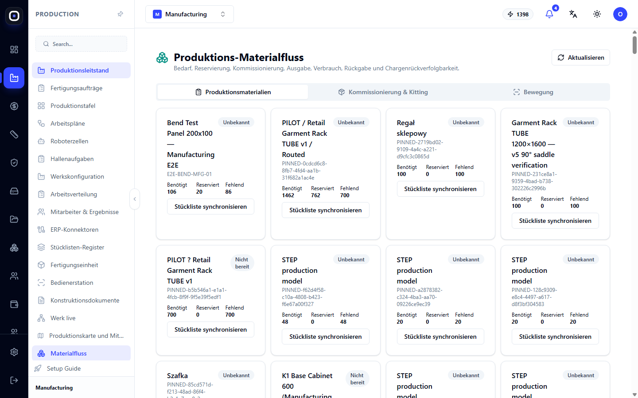Select the production chart icon in left rail
Viewport: 638px width, 398px height.
click(14, 78)
